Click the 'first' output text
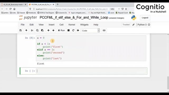This screenshot has width=169, height=95. tap(41, 64)
